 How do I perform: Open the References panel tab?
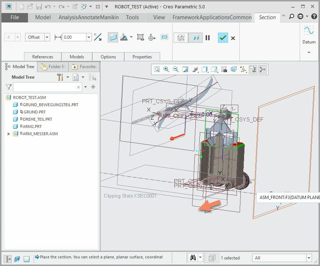42,57
